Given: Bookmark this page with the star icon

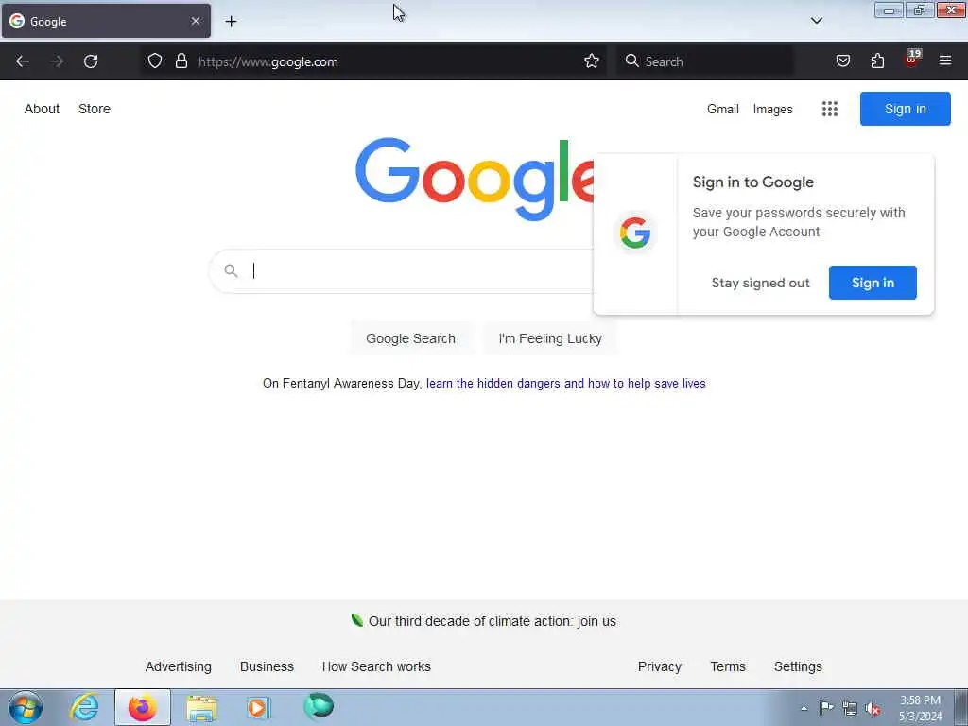Looking at the screenshot, I should 592,61.
